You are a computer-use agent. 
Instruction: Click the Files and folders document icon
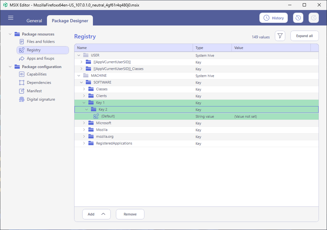[x=22, y=42]
